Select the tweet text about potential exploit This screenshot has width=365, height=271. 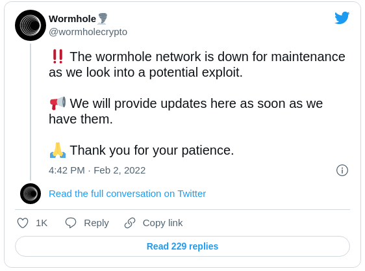[197, 64]
